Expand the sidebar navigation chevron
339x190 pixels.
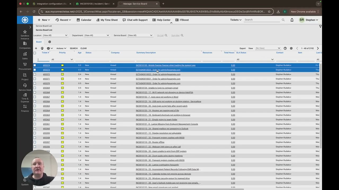coord(30,27)
